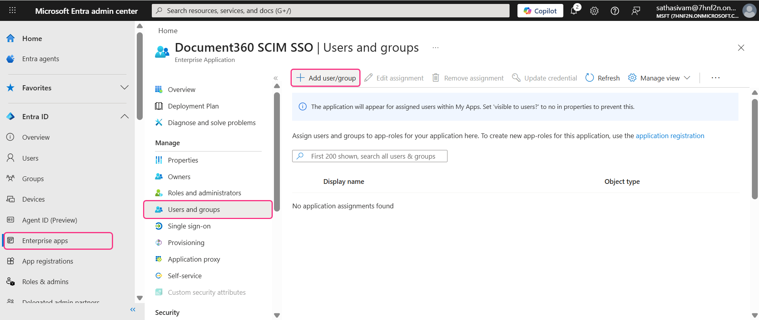Sort by the Object type column
This screenshot has height=320, width=759.
(622, 182)
